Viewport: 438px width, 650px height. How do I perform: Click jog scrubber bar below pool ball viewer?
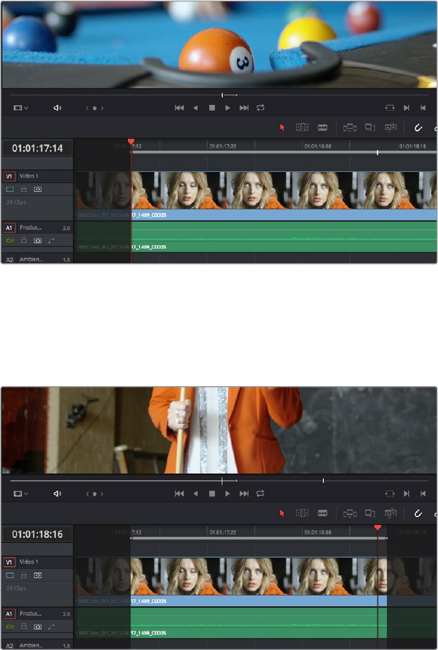tap(220, 95)
